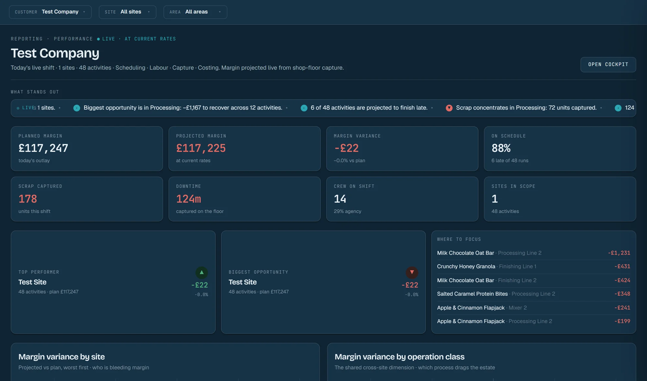Click the Reporting breadcrumb label

click(x=27, y=39)
